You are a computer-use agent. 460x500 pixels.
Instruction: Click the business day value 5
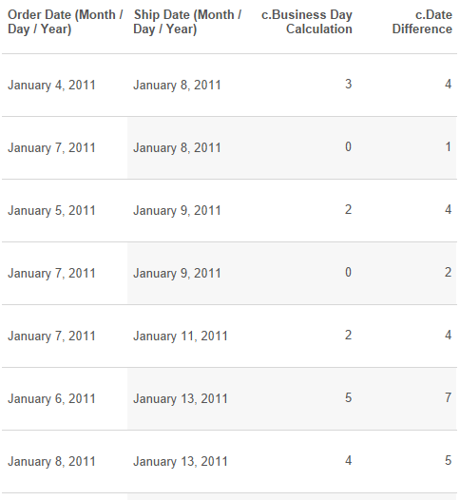(x=349, y=397)
